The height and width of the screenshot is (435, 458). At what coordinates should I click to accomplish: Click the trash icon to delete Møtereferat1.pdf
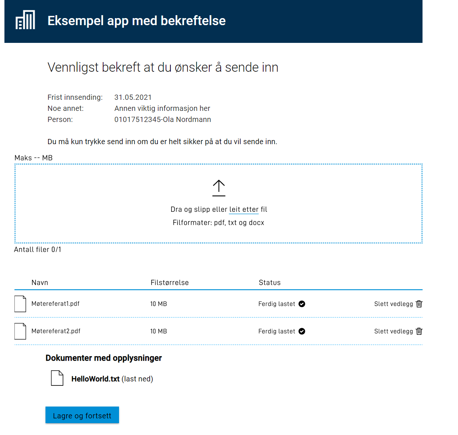point(419,304)
